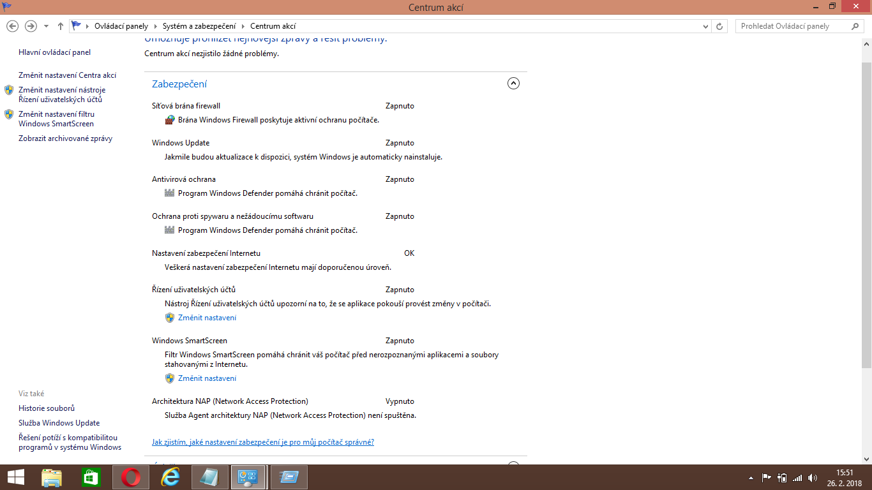The height and width of the screenshot is (490, 872).
Task: Click the vertical scrollbar up arrow
Action: pos(866,44)
